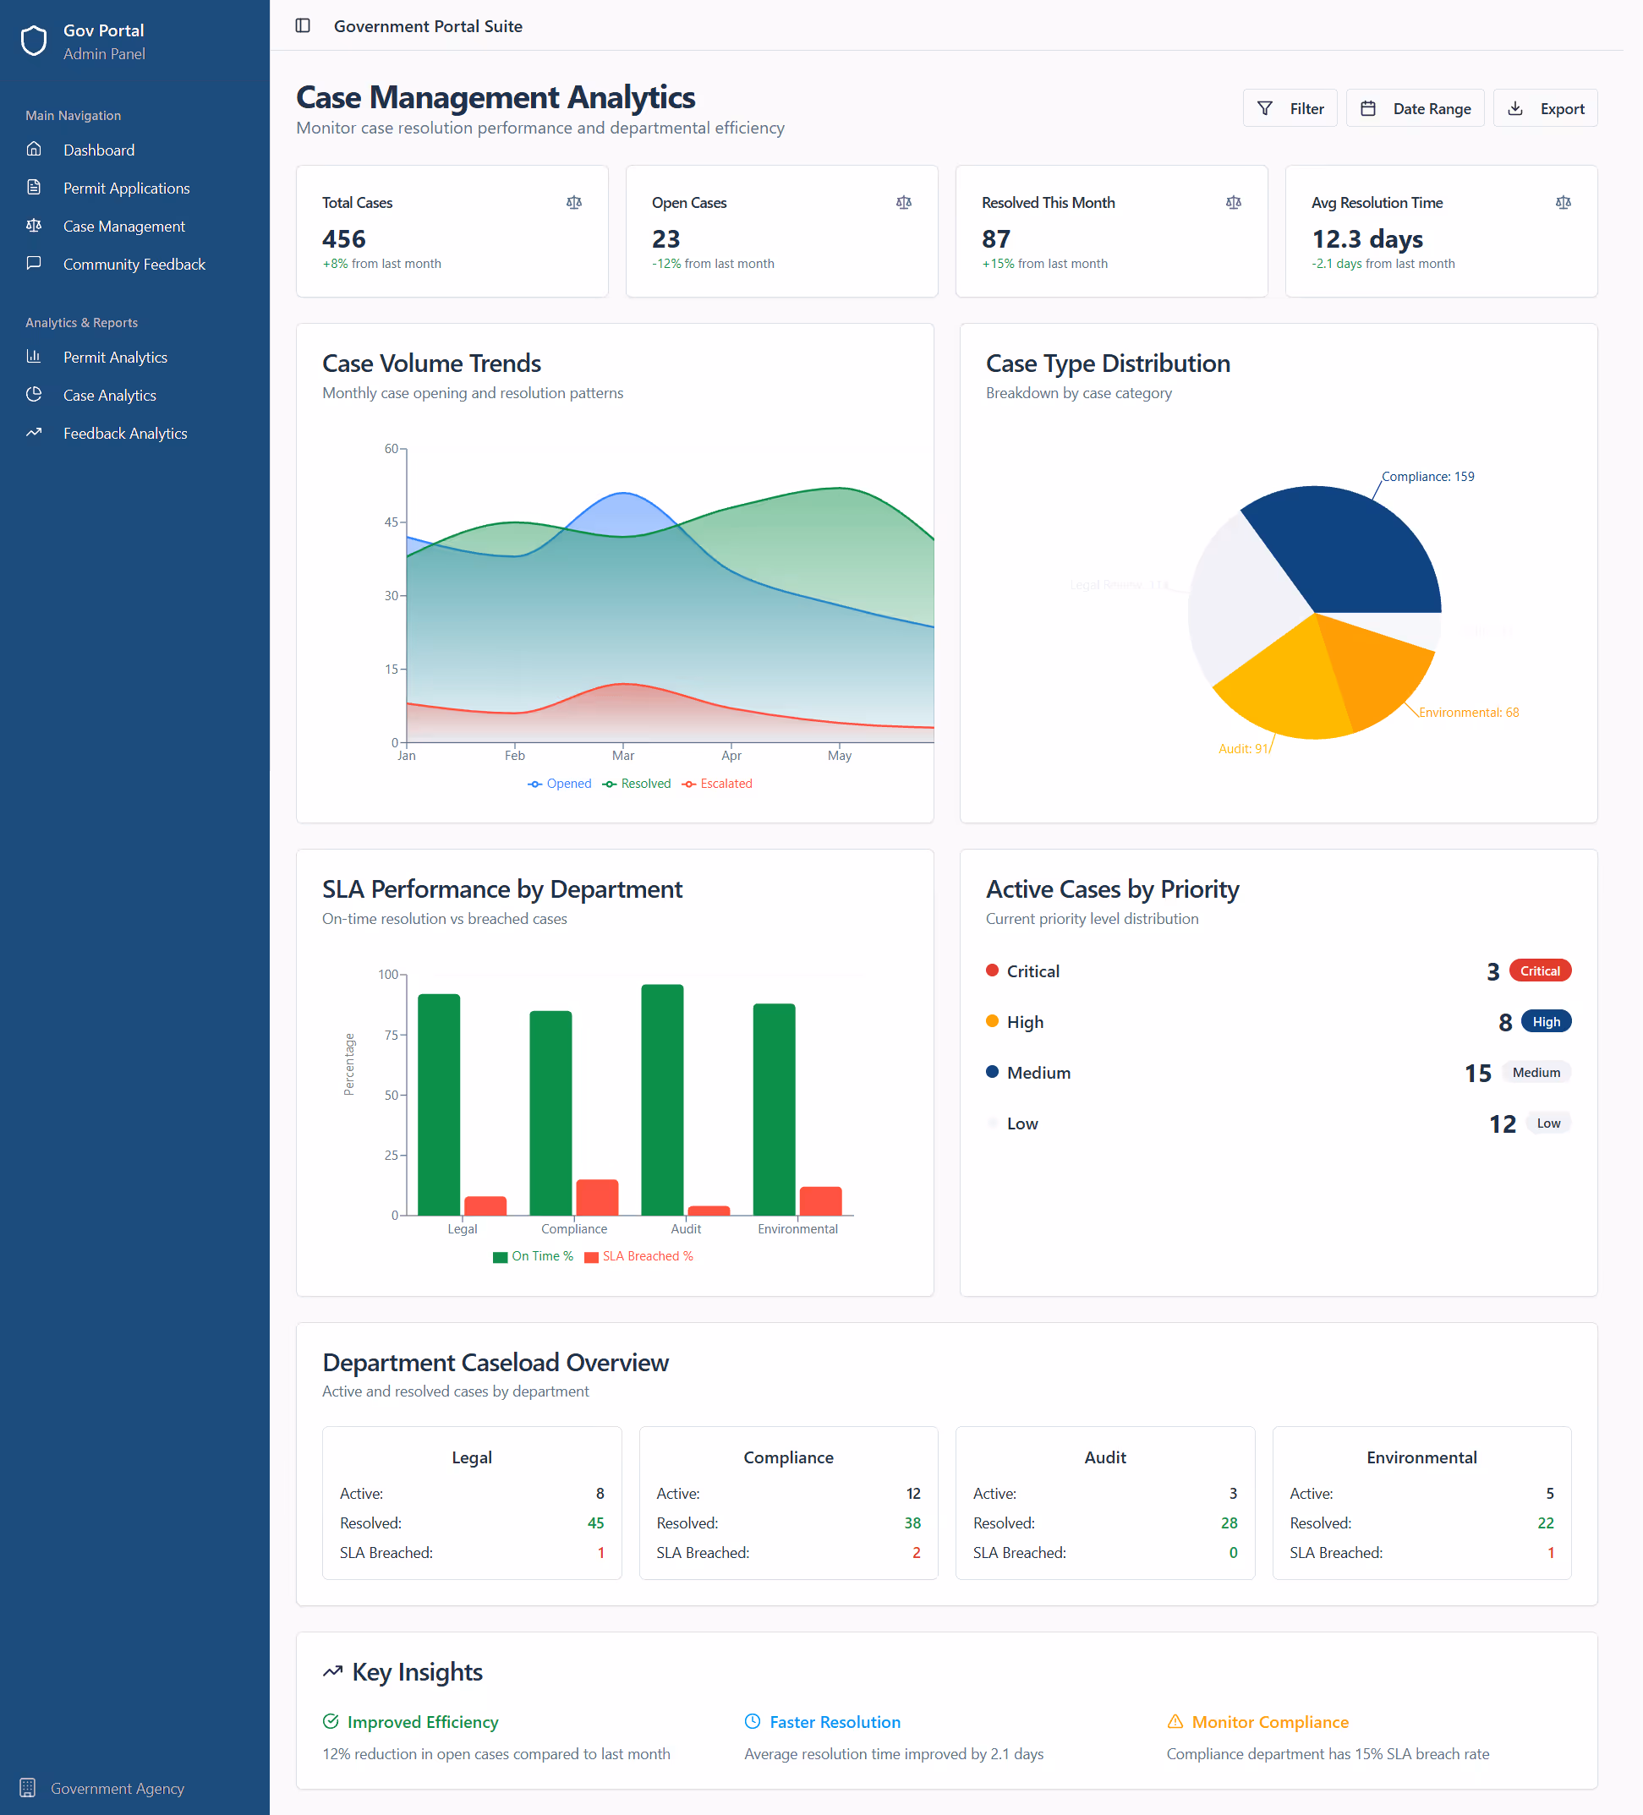Open Case Analytics in sidebar

pos(109,396)
